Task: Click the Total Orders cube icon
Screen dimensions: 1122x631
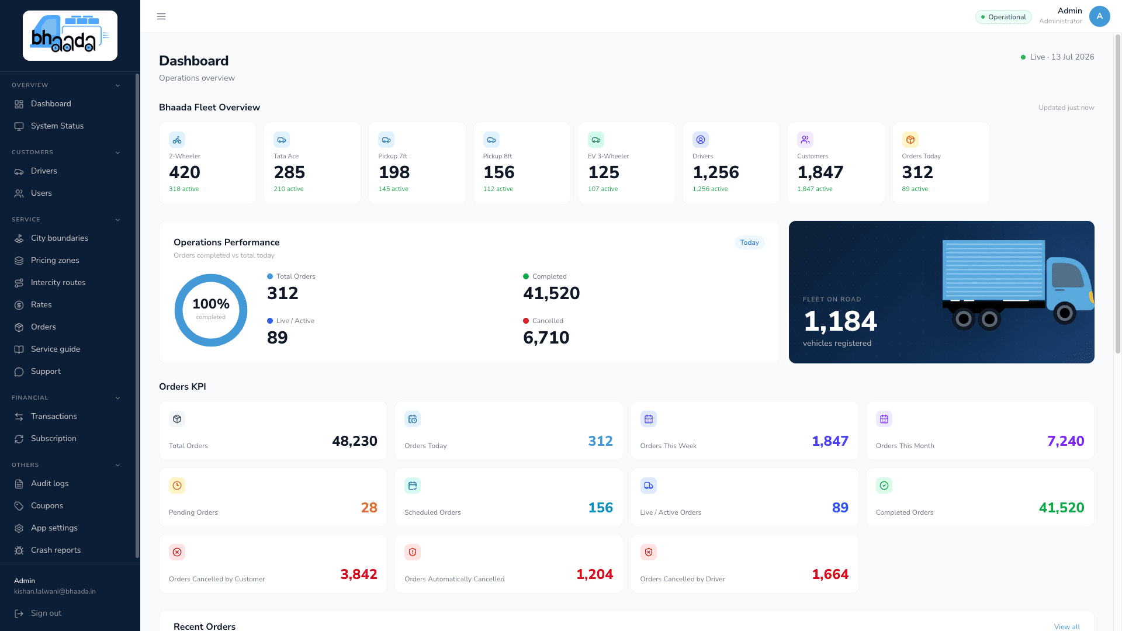Action: pos(177,419)
